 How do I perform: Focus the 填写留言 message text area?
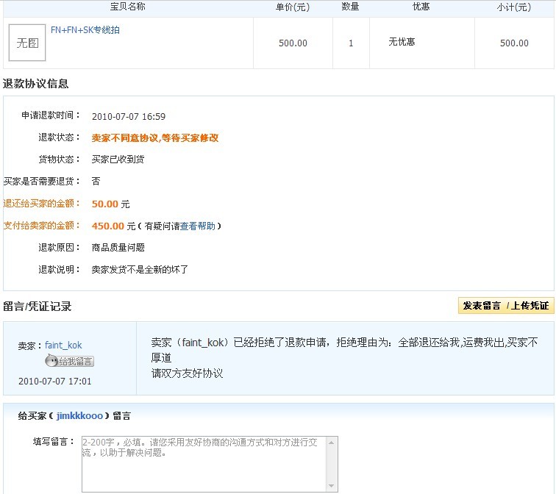[204, 463]
